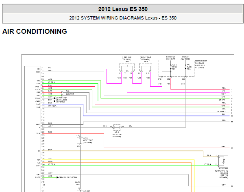The image size is (244, 192).
Task: Click "BLU" label at right-edge output 10
Action: point(224,114)
